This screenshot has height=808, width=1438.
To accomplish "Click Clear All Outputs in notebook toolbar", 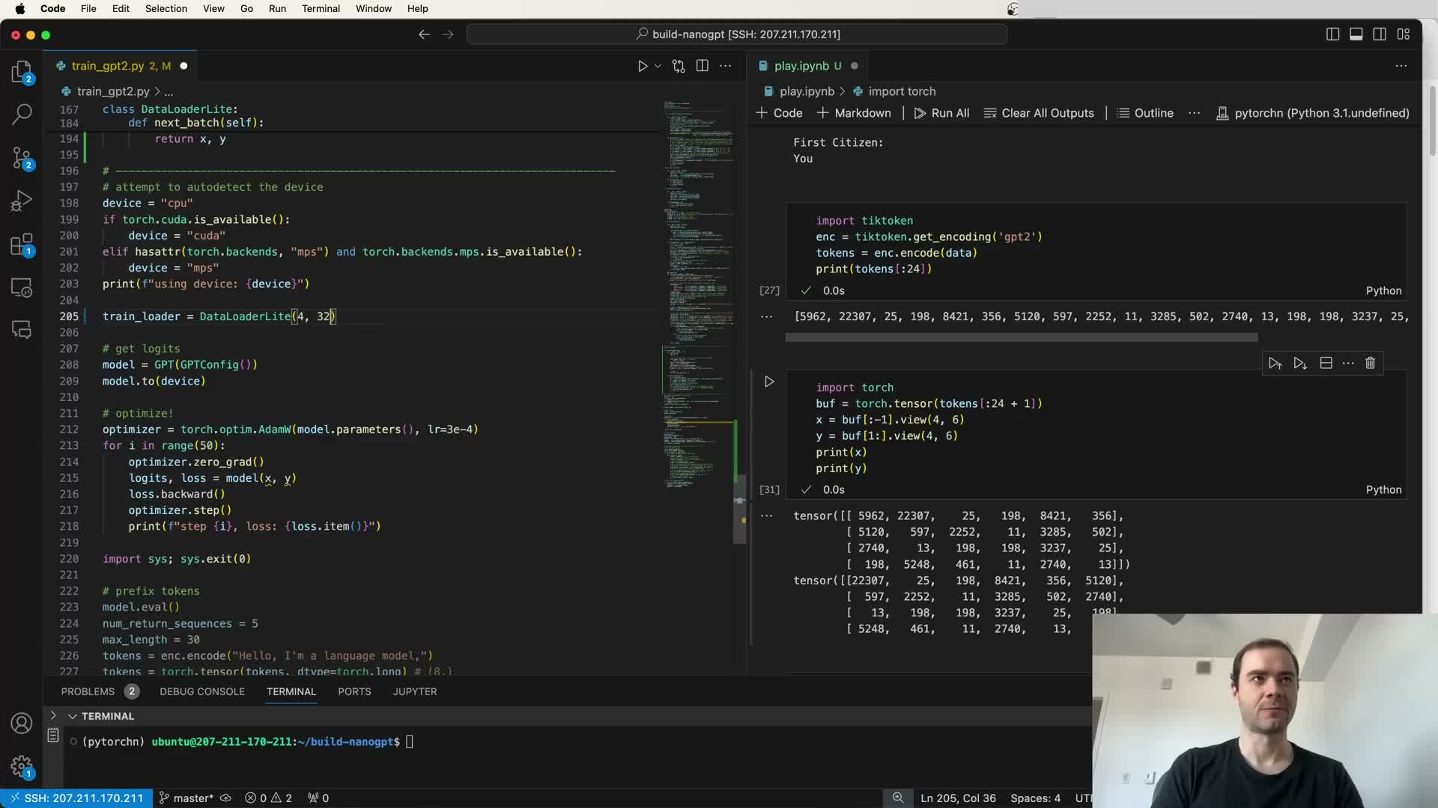I will tap(1039, 113).
